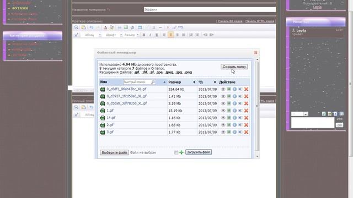353x198 pixels.
Task: Sort files by Размер column arrows
Action: pyautogui.click(x=194, y=82)
